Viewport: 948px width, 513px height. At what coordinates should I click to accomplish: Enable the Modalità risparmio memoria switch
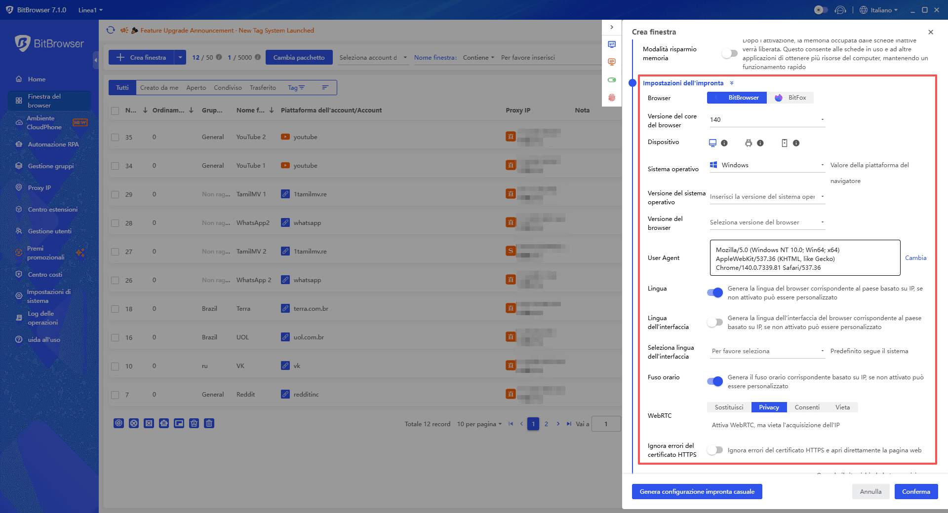729,53
